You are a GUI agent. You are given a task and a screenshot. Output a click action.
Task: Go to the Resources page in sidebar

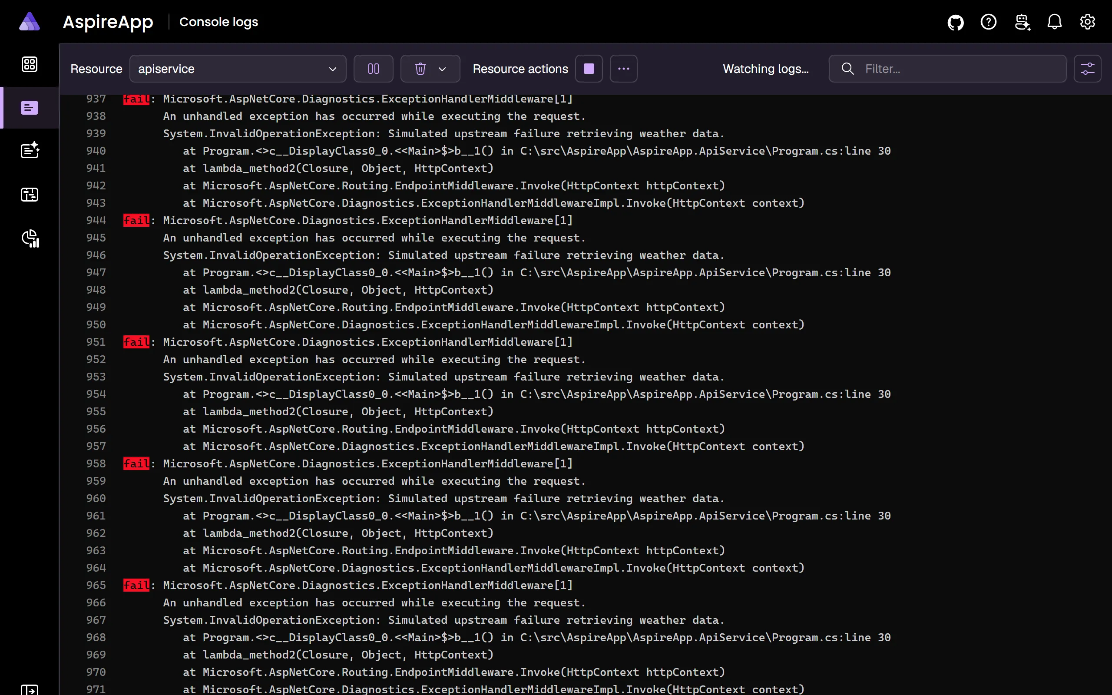(x=30, y=64)
